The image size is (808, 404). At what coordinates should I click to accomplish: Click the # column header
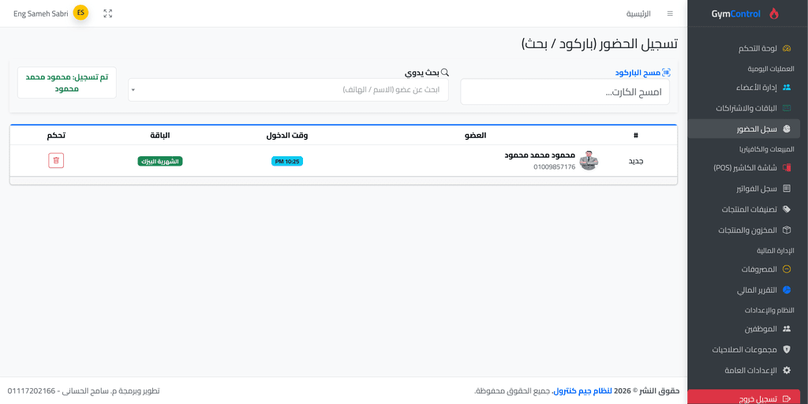coord(636,136)
